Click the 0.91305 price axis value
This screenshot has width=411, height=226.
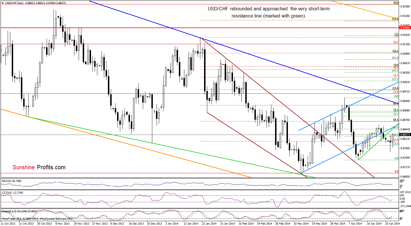(405, 44)
